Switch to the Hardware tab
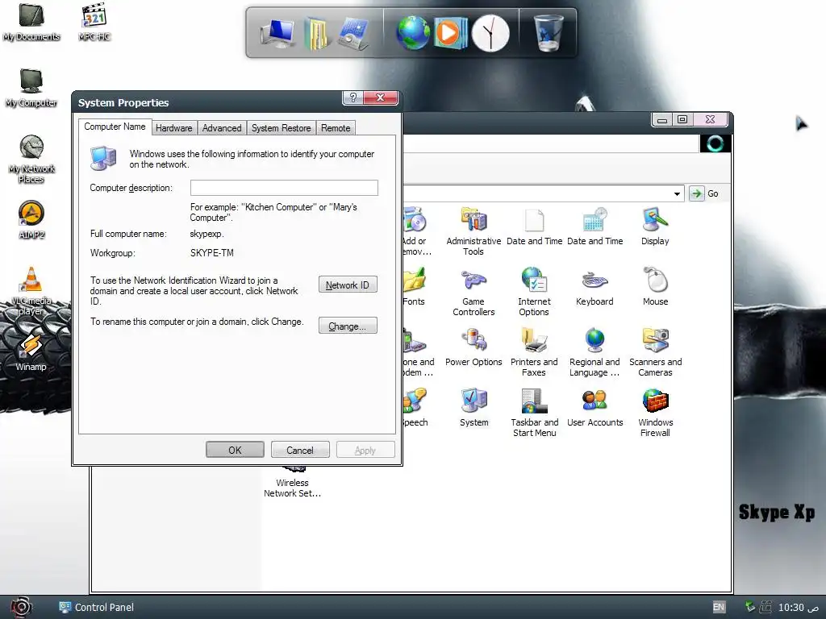The width and height of the screenshot is (826, 619). 174,128
